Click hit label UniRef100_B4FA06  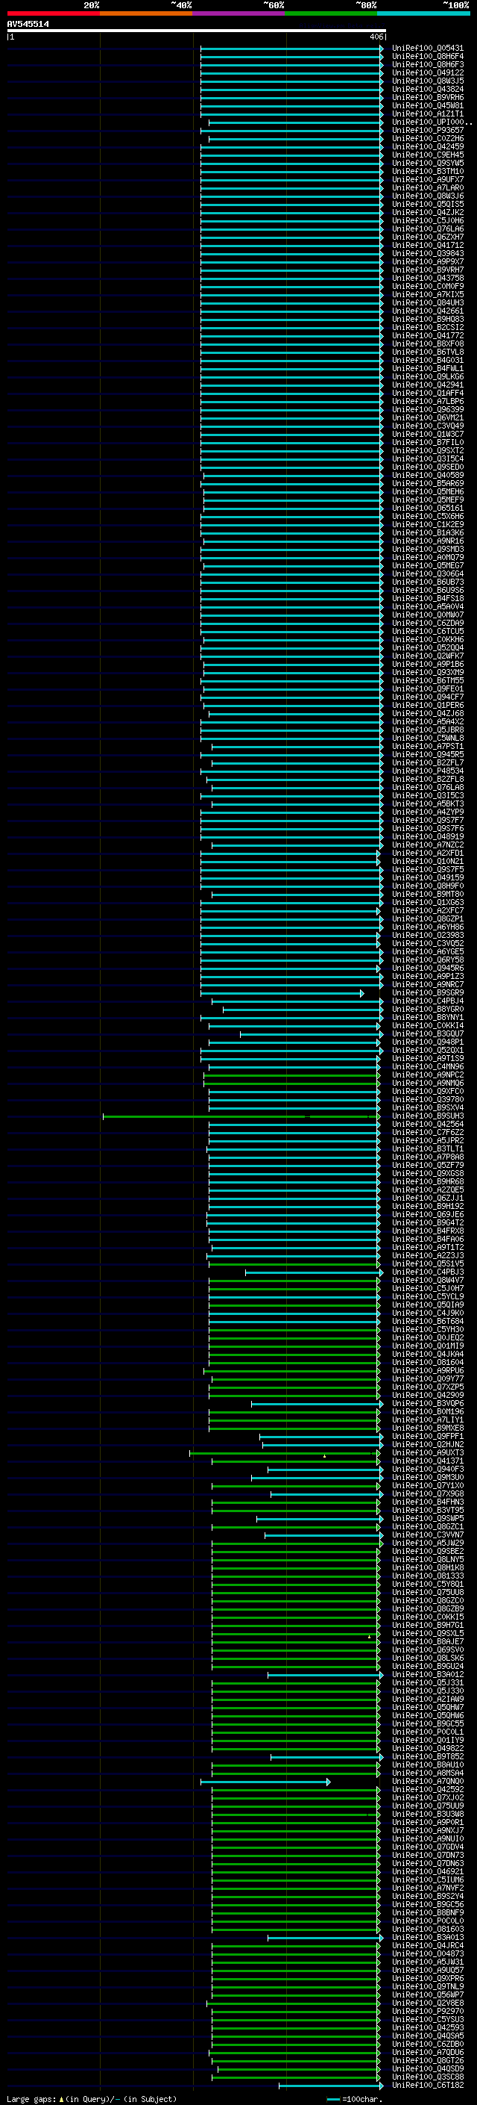(x=427, y=1240)
